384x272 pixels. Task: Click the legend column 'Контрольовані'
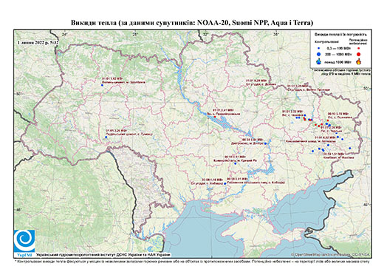pos(326,42)
